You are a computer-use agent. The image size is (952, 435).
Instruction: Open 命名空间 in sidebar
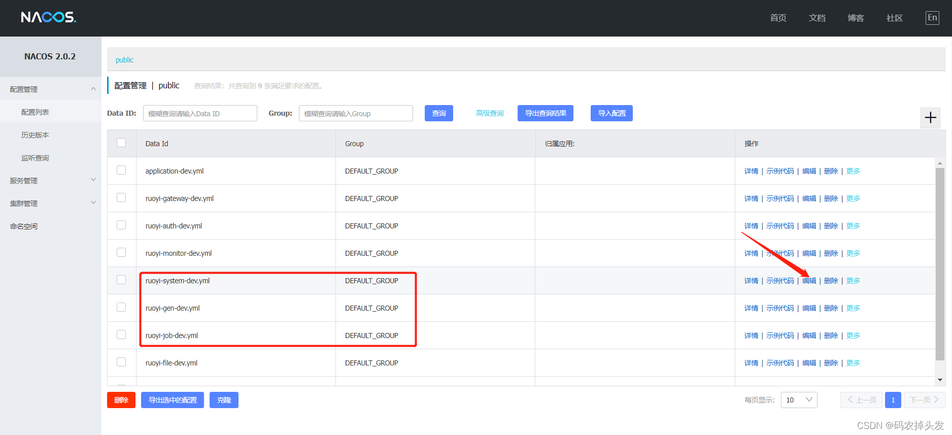pyautogui.click(x=51, y=226)
